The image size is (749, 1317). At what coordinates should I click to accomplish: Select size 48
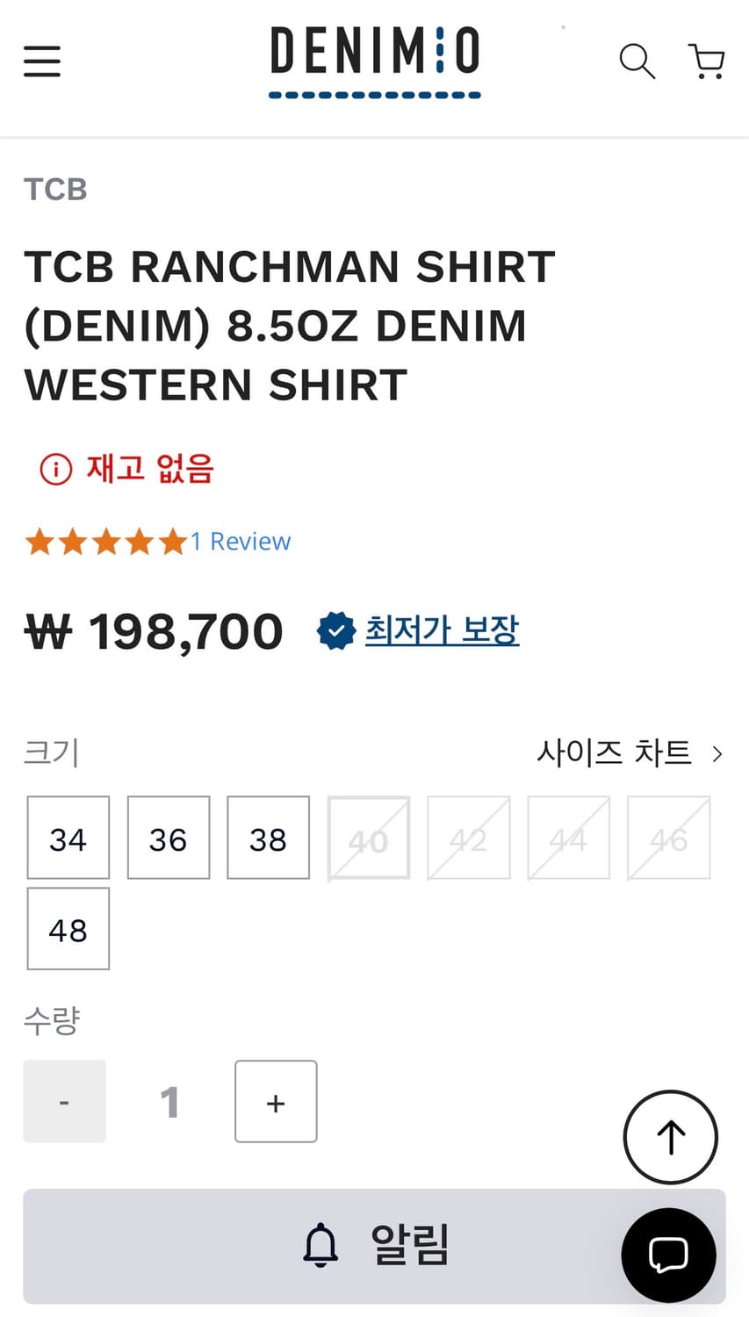coord(68,929)
